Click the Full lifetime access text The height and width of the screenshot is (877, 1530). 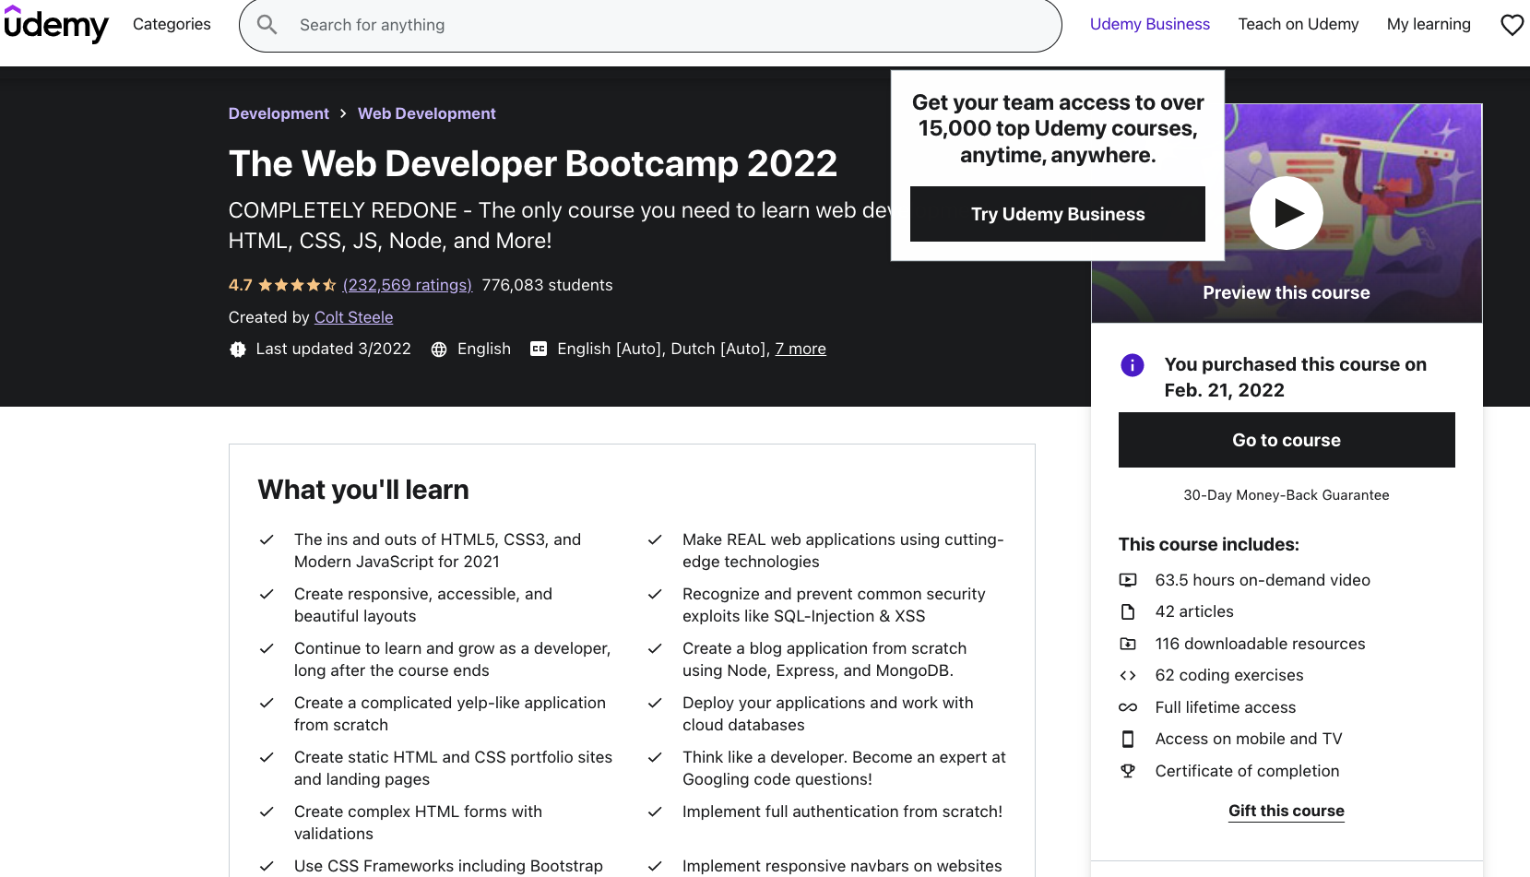[x=1226, y=707]
